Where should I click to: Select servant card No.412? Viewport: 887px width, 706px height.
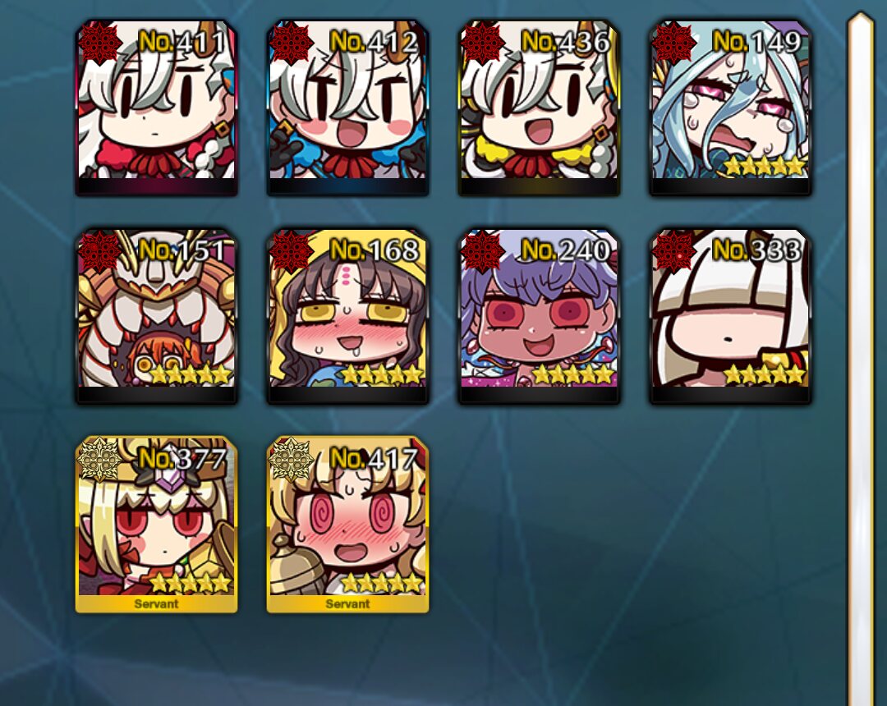point(348,108)
